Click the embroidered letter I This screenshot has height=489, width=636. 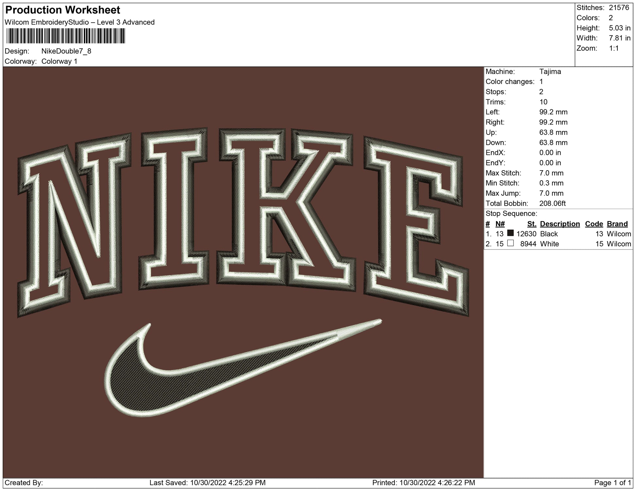coord(174,209)
